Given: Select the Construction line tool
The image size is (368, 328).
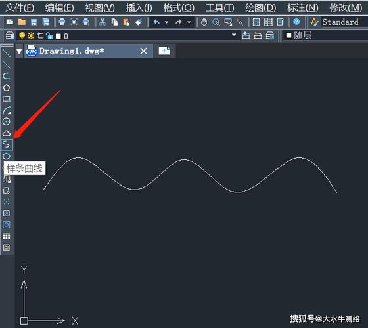Looking at the screenshot, I should tap(7, 65).
